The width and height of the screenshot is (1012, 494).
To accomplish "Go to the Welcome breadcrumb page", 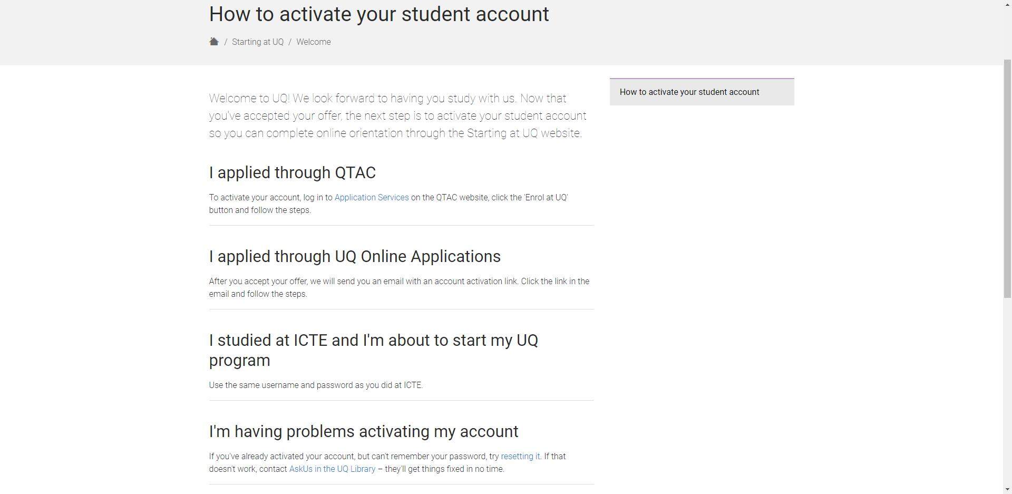I will [314, 42].
